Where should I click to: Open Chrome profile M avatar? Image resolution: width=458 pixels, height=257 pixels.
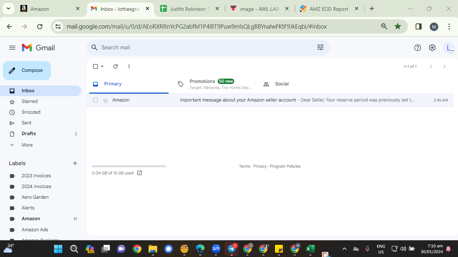[x=434, y=26]
